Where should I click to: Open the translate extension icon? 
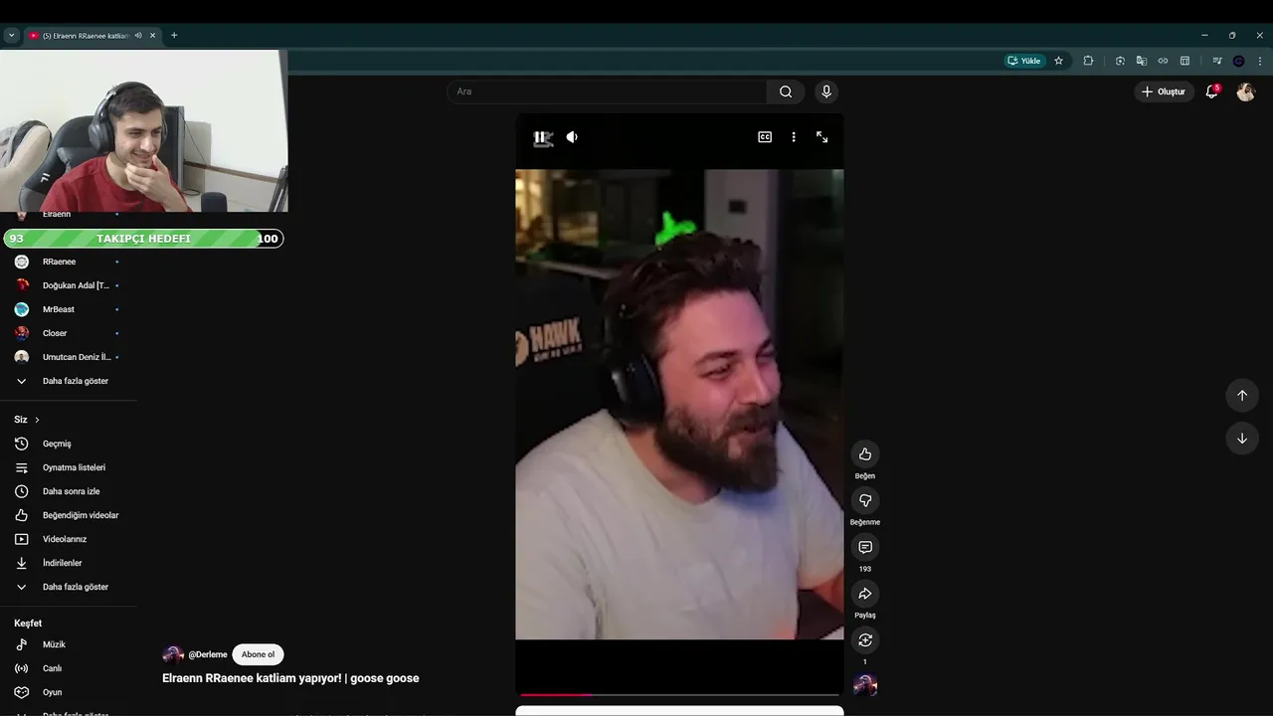[x=1142, y=61]
